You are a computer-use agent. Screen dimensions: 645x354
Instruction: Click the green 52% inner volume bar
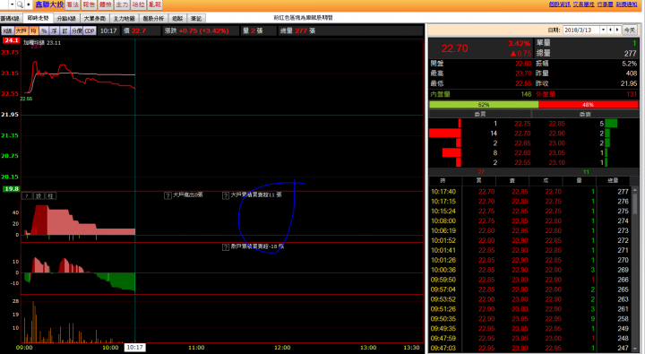click(x=484, y=105)
